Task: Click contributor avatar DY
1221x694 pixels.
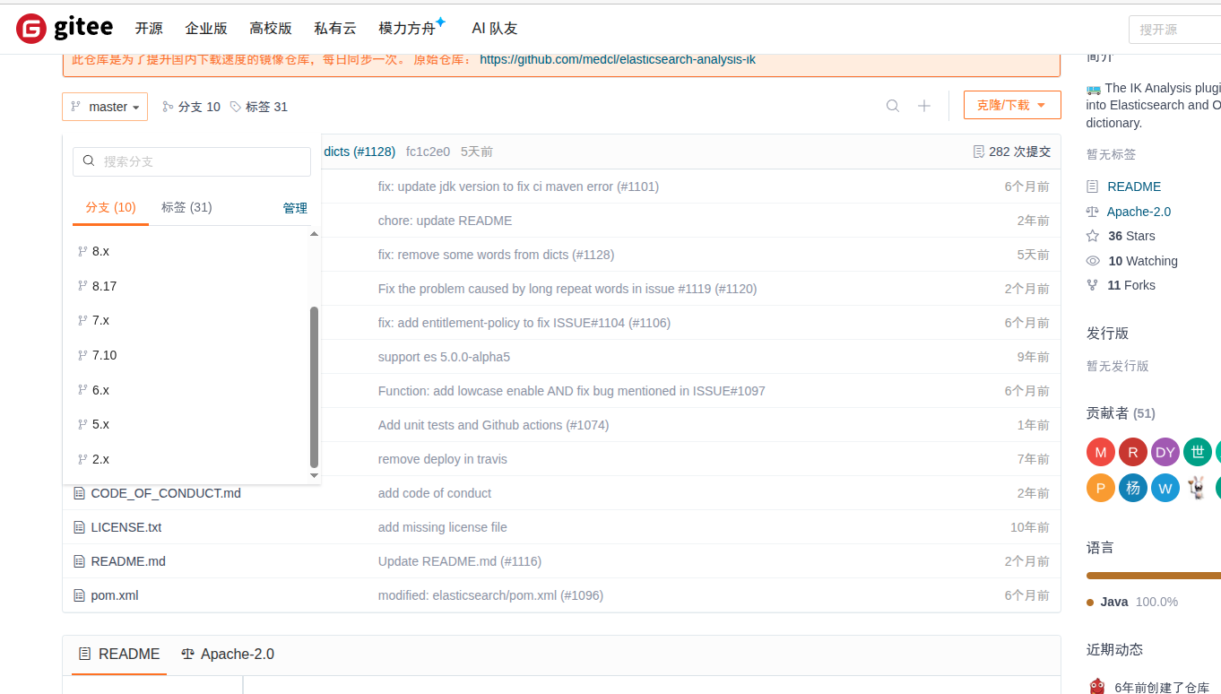Action: click(1165, 452)
